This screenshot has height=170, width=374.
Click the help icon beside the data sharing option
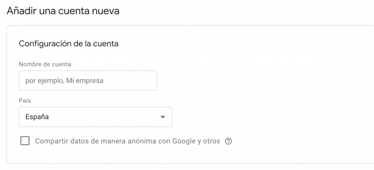click(x=229, y=141)
